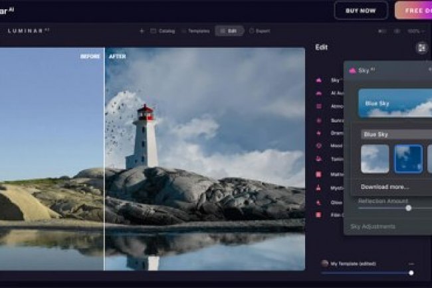
Task: Toggle the before/after compare view icon
Action: click(x=381, y=31)
